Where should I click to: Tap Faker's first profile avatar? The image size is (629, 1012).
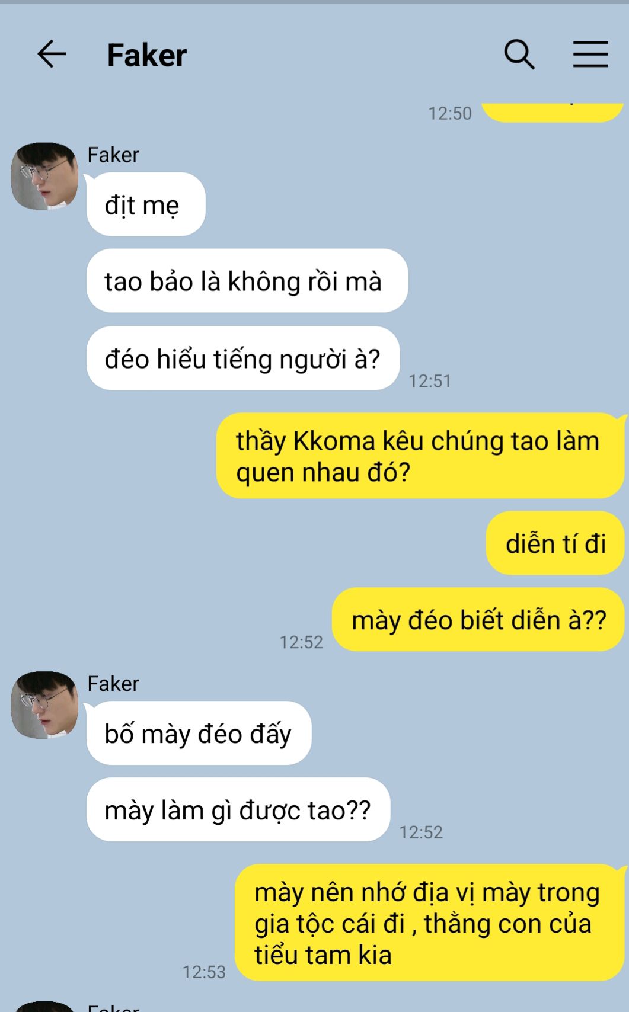(x=44, y=176)
